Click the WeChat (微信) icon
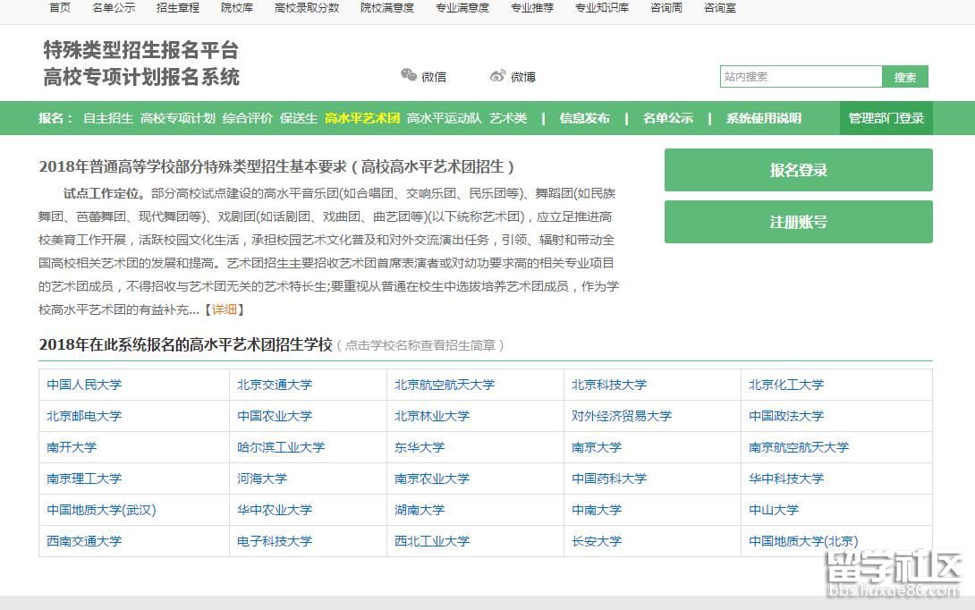 (x=409, y=76)
